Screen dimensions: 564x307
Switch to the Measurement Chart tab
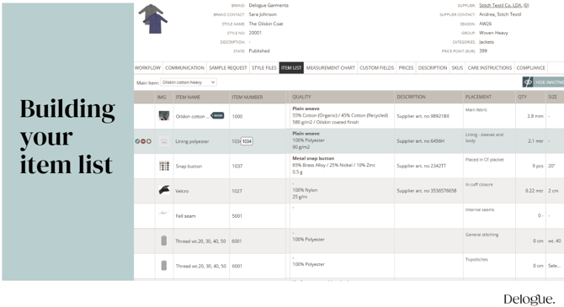[331, 67]
